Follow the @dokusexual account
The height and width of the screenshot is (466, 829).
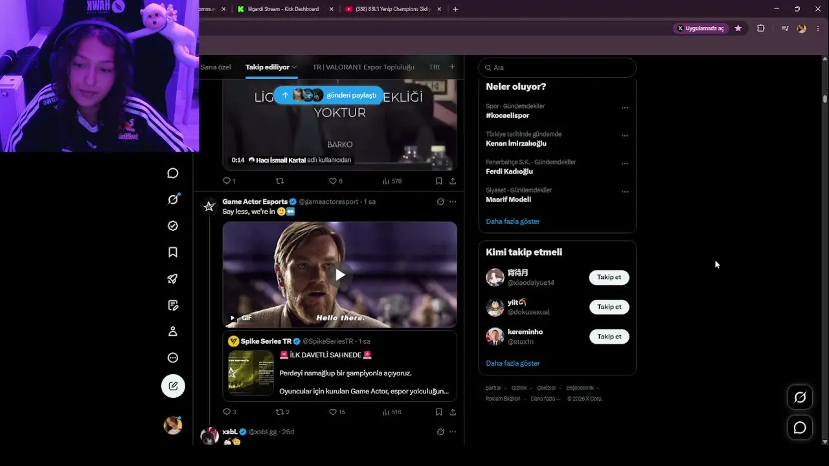(x=609, y=307)
